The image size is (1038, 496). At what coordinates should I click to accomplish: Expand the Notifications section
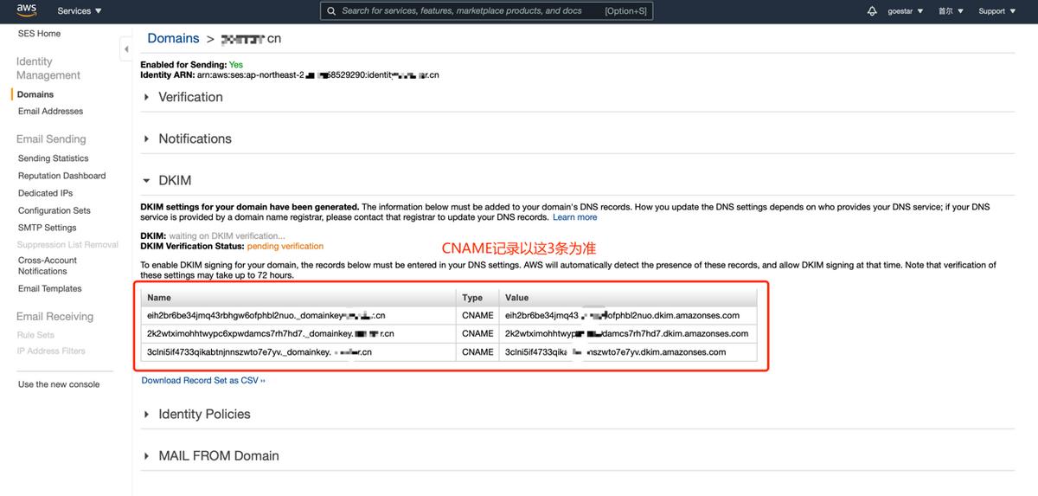coord(188,138)
